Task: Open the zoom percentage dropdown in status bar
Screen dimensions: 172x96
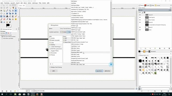Action: (x=34, y=91)
